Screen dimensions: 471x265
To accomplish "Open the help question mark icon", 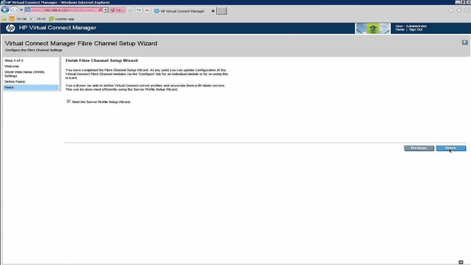I will (465, 42).
